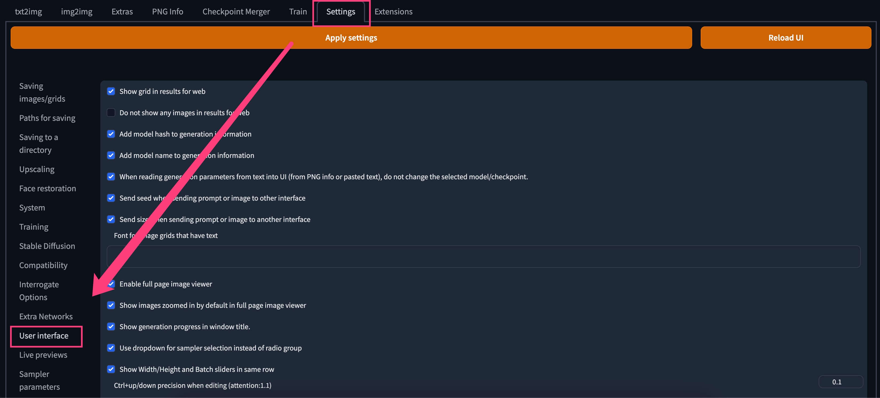Go to the PNG Info tab
This screenshot has width=880, height=398.
coord(167,12)
